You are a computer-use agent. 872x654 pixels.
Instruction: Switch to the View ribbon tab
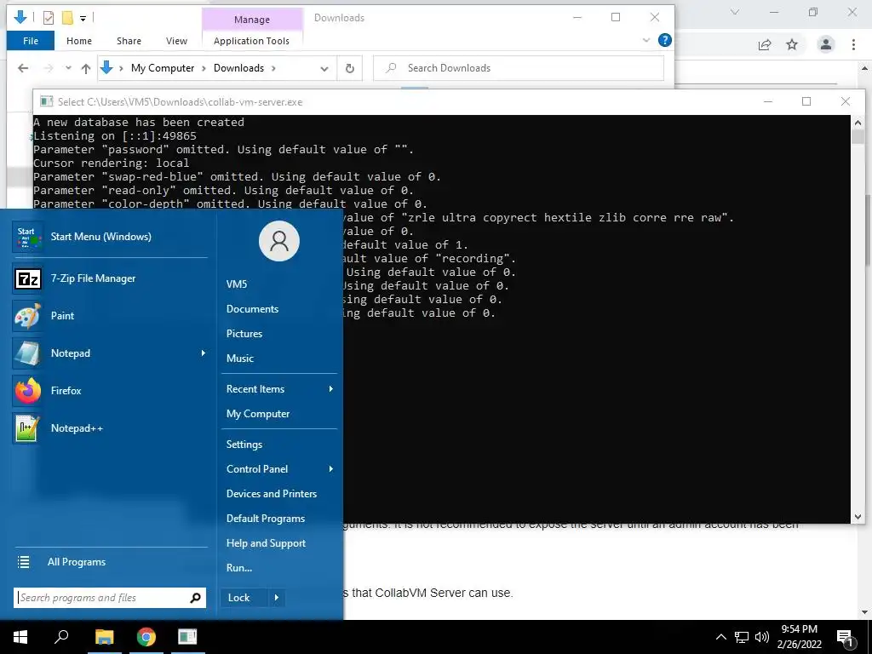tap(176, 41)
